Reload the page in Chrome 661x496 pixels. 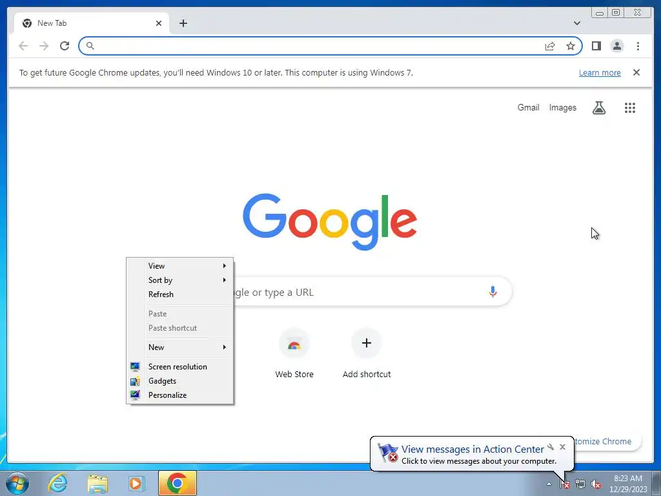point(65,46)
